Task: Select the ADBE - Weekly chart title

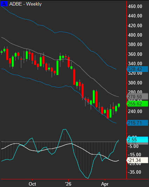Action: tap(25, 4)
